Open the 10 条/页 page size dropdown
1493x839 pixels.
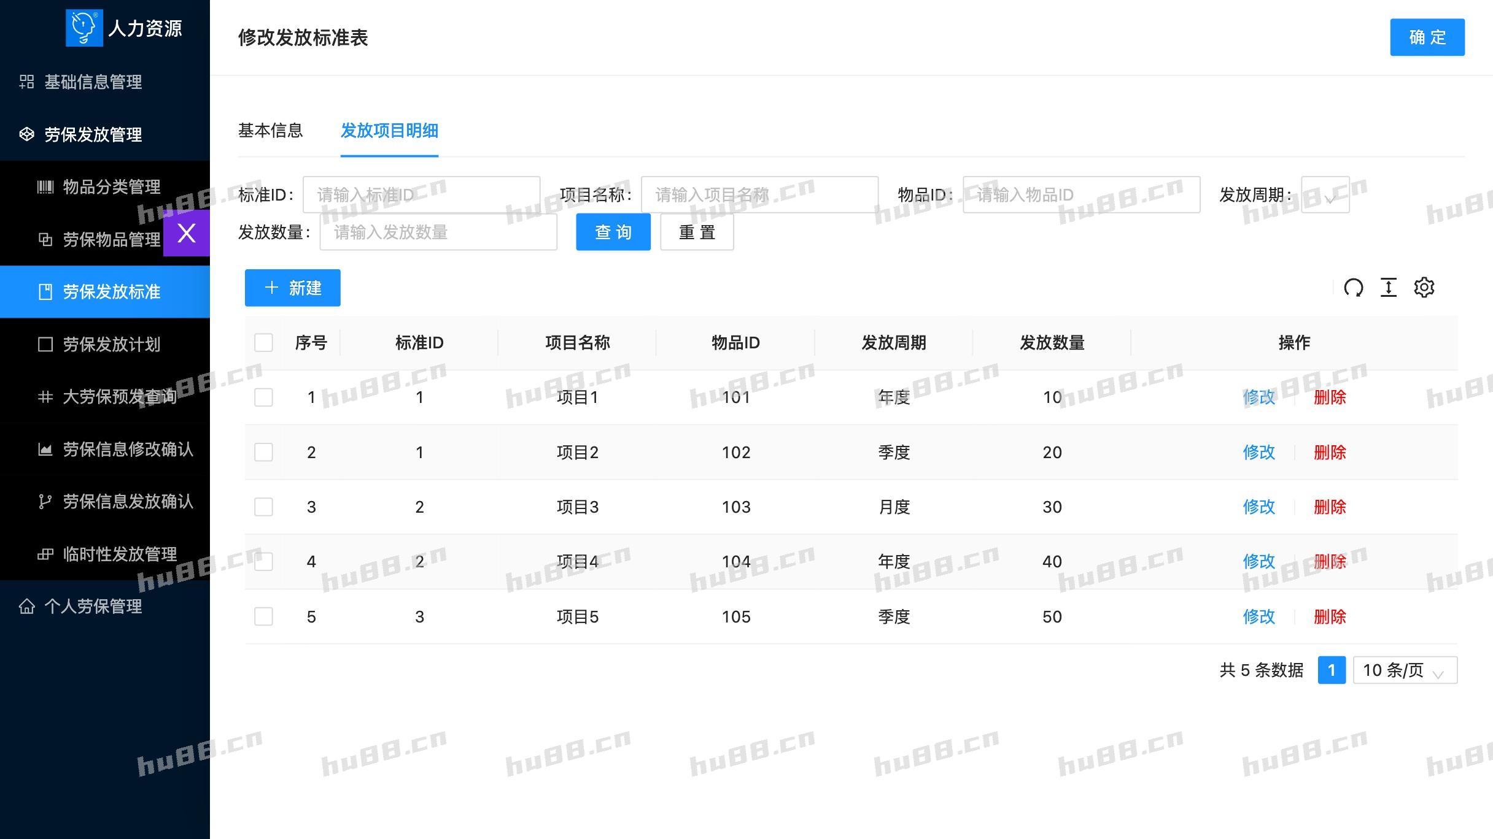click(1404, 671)
